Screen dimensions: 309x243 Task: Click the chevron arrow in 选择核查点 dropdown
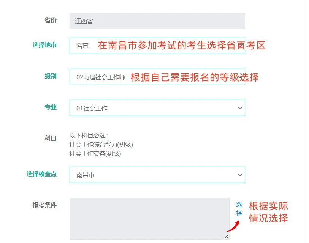point(240,175)
